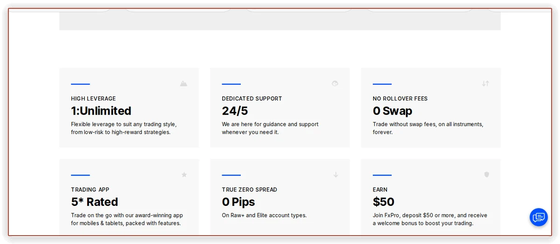Image resolution: width=560 pixels, height=244 pixels.
Task: Select the 0 Swap heading
Action: (392, 111)
